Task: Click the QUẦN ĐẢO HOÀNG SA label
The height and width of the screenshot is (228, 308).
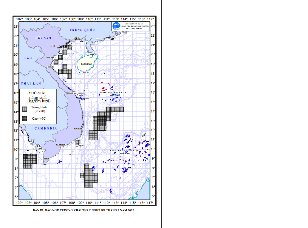Action: [x=113, y=92]
